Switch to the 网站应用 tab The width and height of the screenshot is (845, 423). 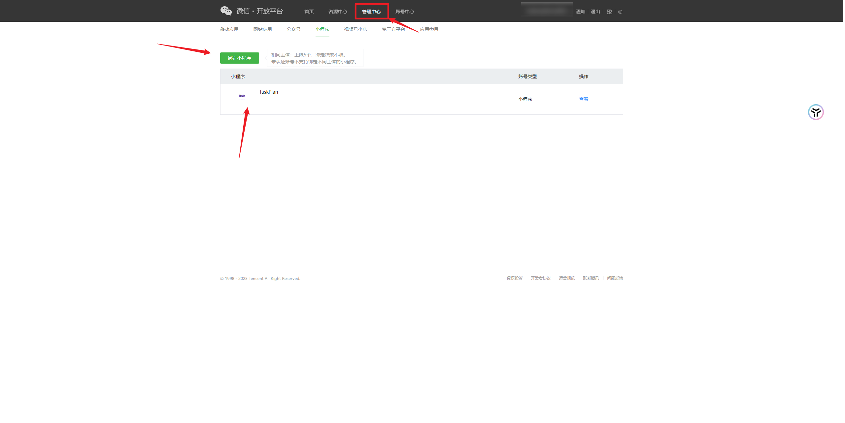[262, 29]
